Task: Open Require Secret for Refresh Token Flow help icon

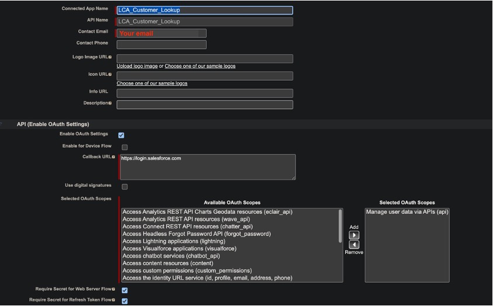Action: click(x=113, y=300)
